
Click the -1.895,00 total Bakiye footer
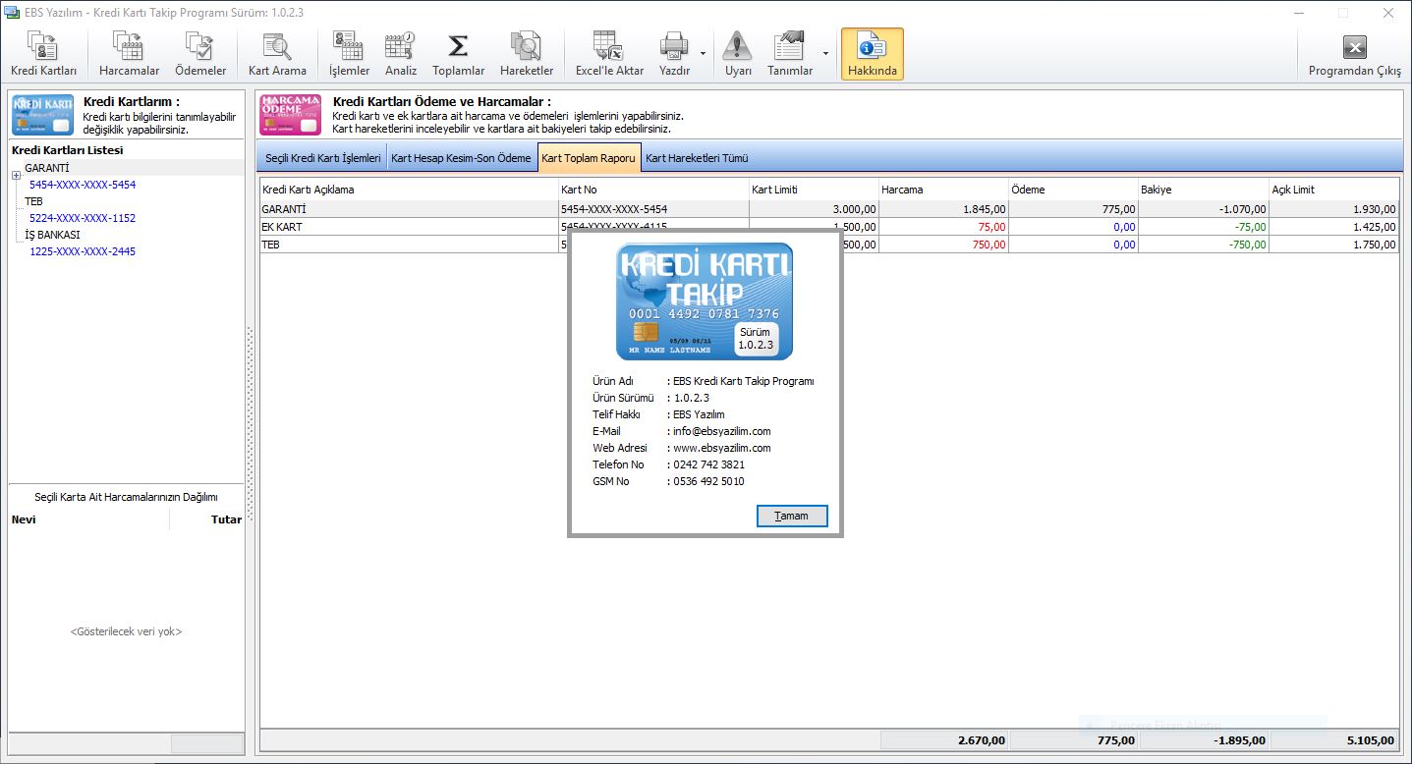click(1205, 740)
